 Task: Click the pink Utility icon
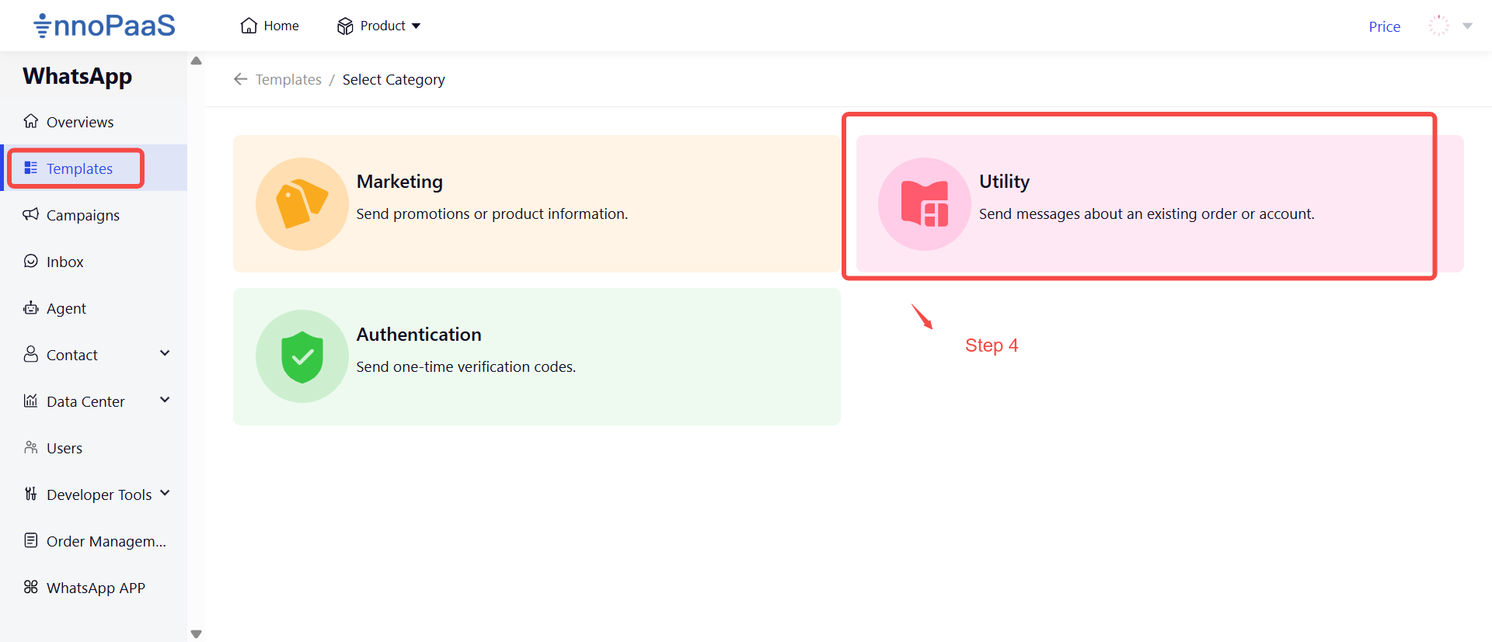point(925,204)
